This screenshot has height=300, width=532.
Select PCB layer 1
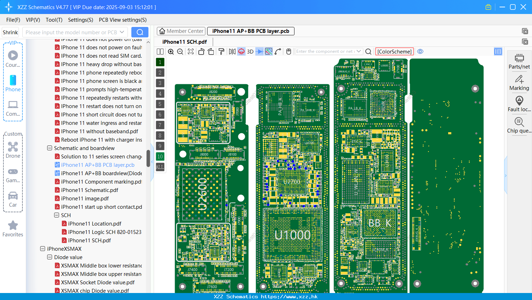tap(160, 62)
